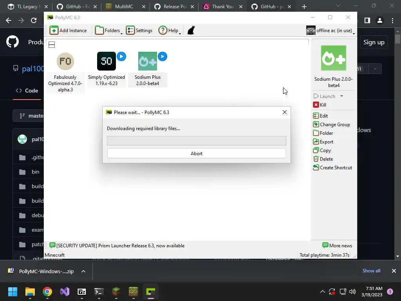Open Chrome three-dot menu
401x301 pixels.
coord(392,20)
